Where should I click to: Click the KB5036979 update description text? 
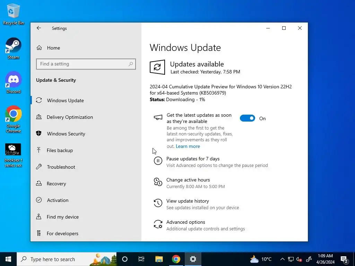coord(221,90)
